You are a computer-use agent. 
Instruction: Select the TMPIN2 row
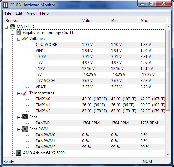[x=100, y=111]
